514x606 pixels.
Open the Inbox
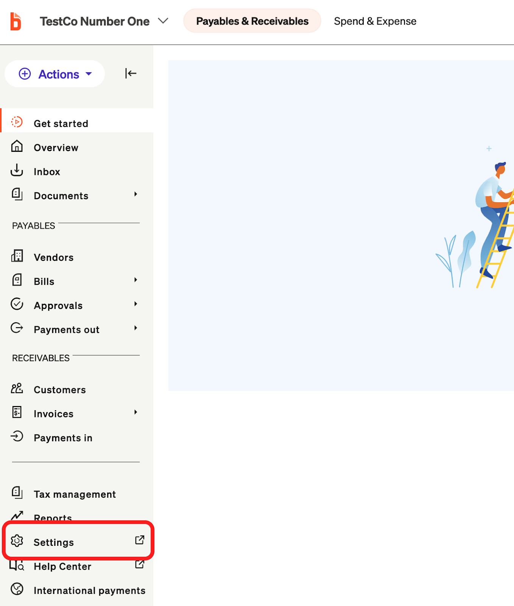pos(47,172)
